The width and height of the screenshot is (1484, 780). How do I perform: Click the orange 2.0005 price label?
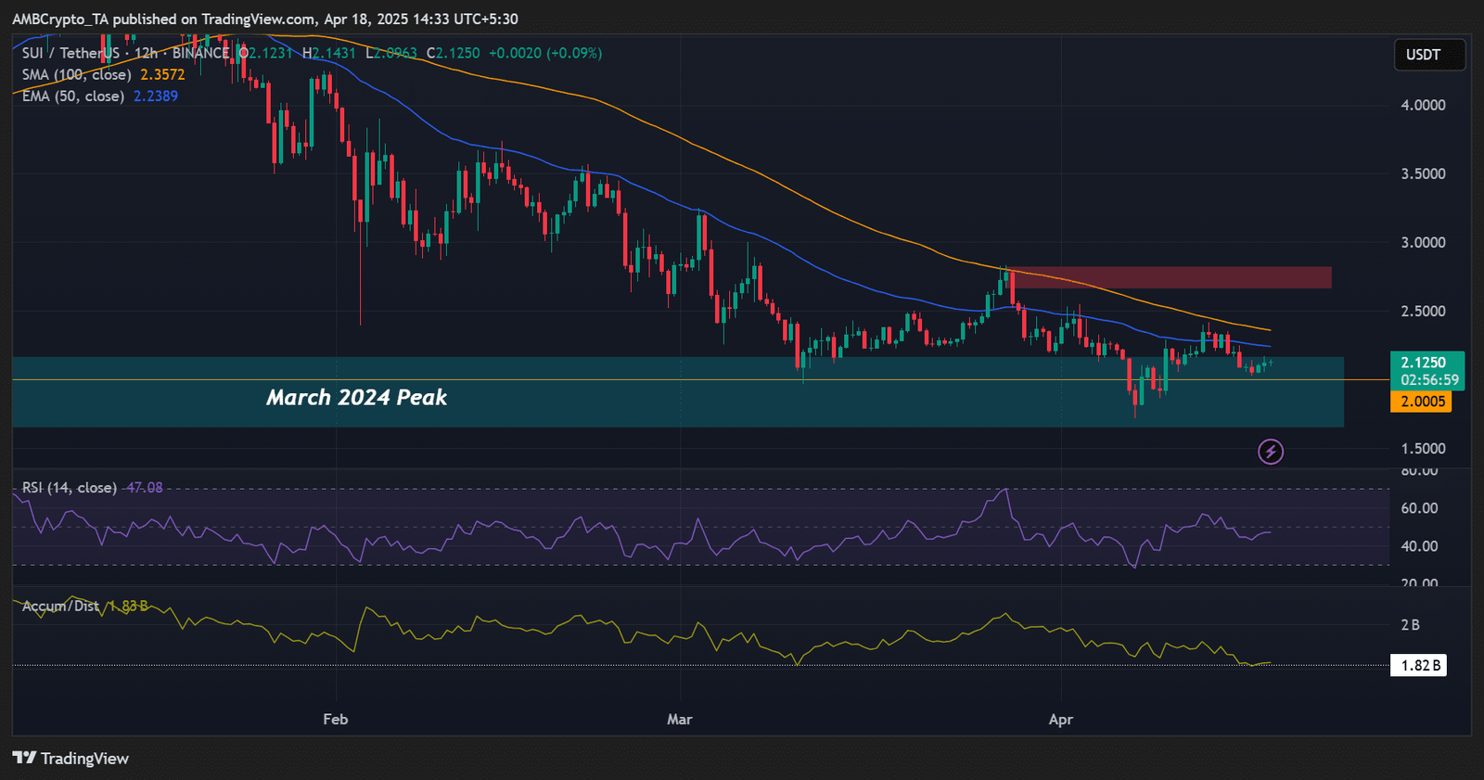click(x=1422, y=402)
